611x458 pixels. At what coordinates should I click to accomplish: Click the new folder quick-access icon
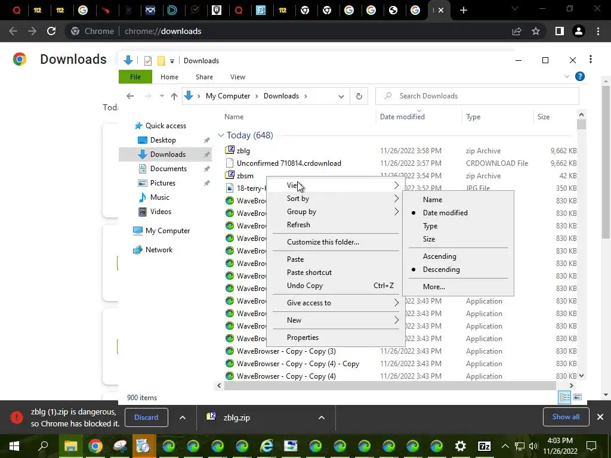(x=161, y=61)
